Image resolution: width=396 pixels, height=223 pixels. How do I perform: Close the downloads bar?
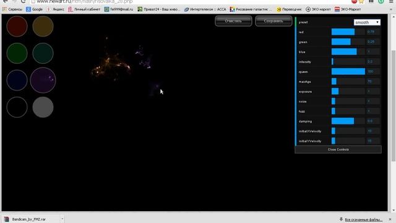(x=390, y=219)
